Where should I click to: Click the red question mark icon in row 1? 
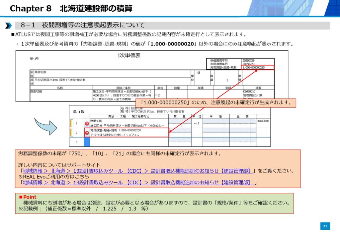click(87, 124)
